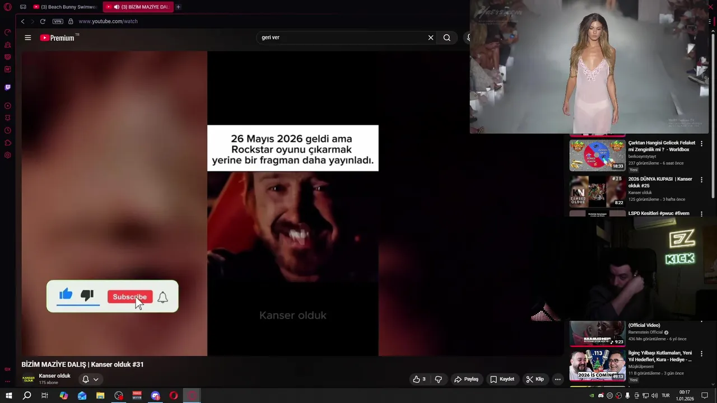717x403 pixels.
Task: Open Windows taskbar search
Action: click(27, 396)
